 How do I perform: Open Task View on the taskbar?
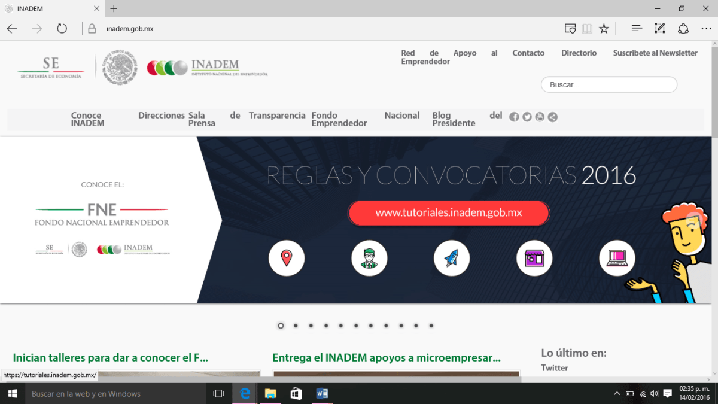tap(219, 393)
